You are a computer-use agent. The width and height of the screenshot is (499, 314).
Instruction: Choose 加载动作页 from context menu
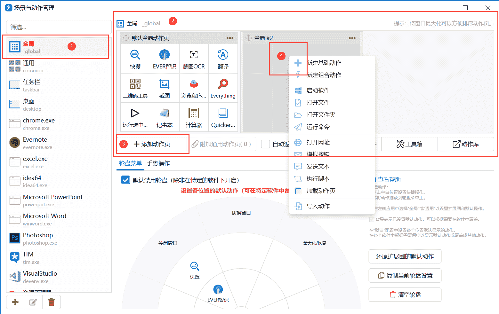pyautogui.click(x=332, y=191)
